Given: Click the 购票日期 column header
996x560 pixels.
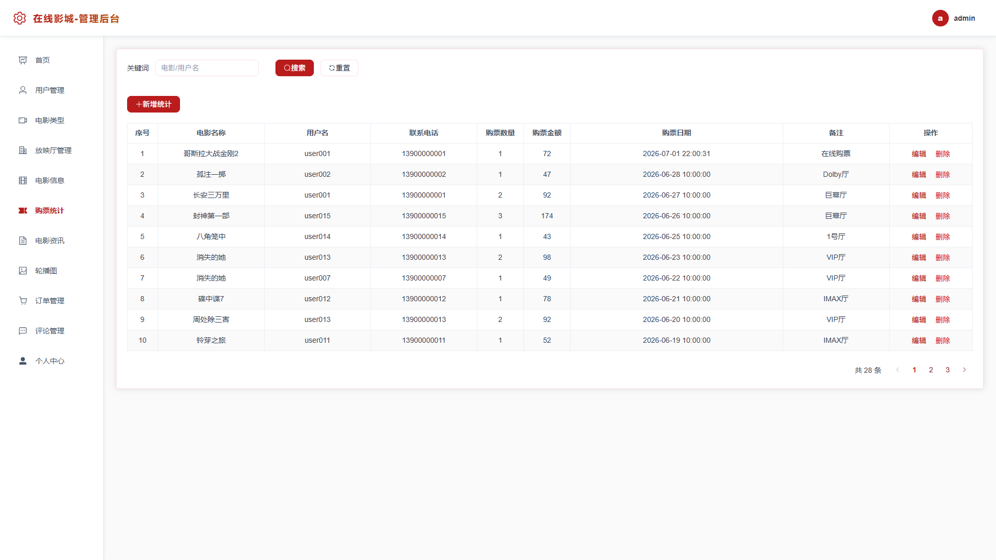Looking at the screenshot, I should (x=676, y=133).
